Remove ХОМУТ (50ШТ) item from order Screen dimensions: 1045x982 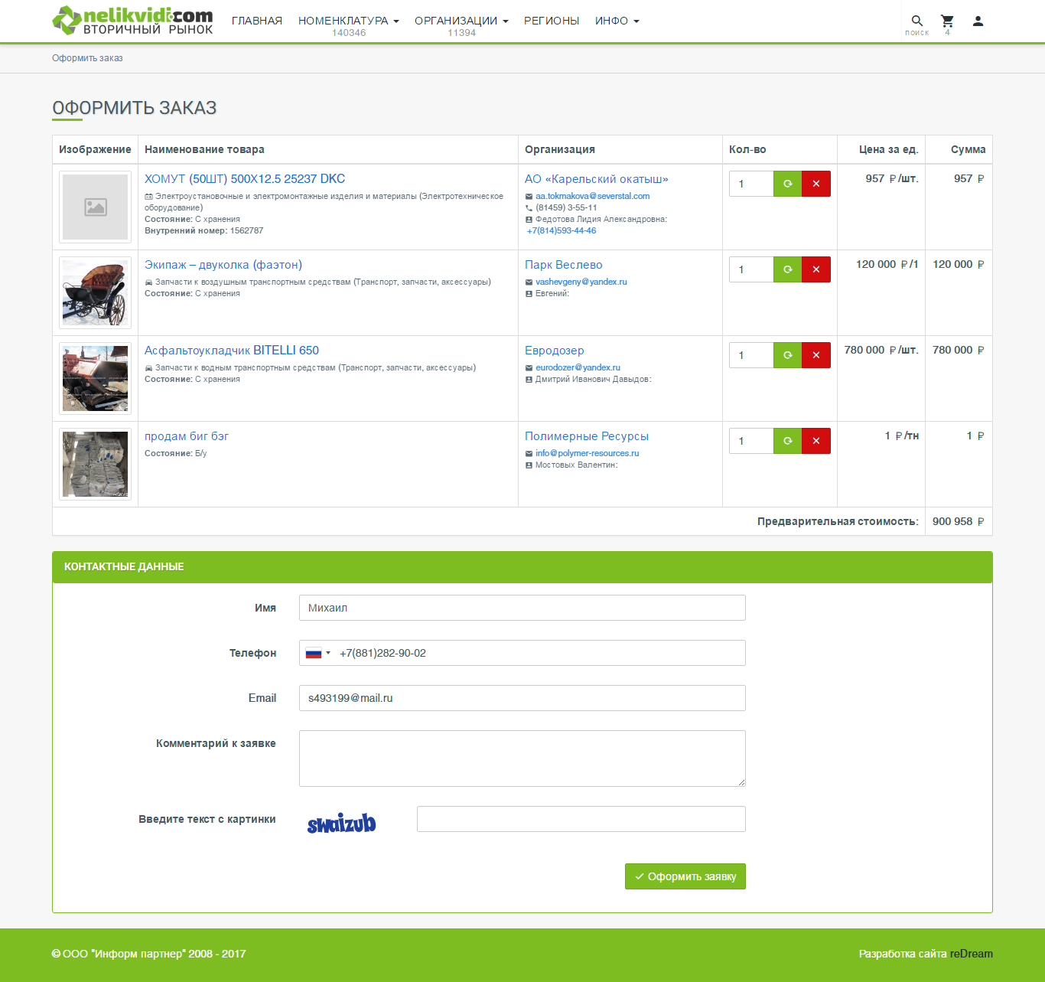click(816, 184)
